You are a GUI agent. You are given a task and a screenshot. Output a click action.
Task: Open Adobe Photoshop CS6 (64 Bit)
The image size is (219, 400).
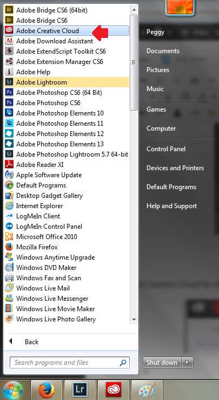[x=67, y=93]
